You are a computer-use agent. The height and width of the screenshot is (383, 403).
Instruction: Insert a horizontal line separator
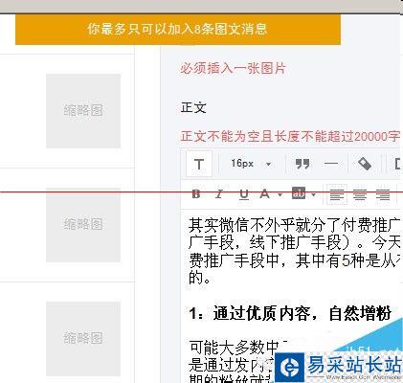pyautogui.click(x=331, y=164)
